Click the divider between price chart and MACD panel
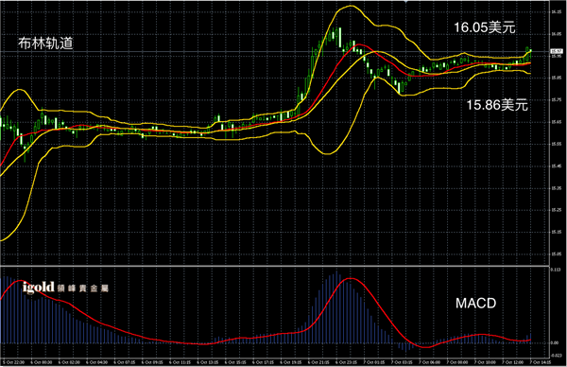Image resolution: width=567 pixels, height=367 pixels. point(275,267)
